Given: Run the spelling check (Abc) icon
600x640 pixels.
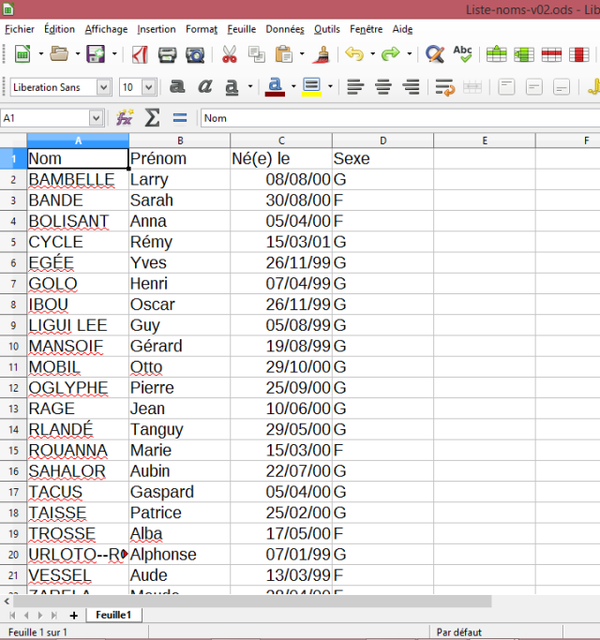Looking at the screenshot, I should pos(462,53).
